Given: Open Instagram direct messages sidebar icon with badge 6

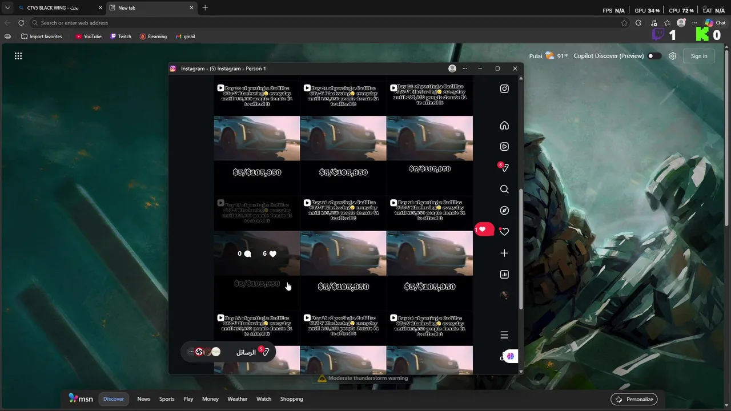Looking at the screenshot, I should pyautogui.click(x=504, y=167).
